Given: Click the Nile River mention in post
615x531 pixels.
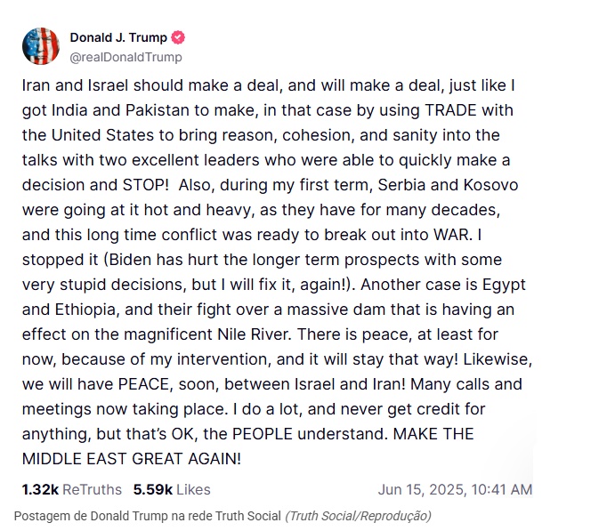Looking at the screenshot, I should click(255, 334).
